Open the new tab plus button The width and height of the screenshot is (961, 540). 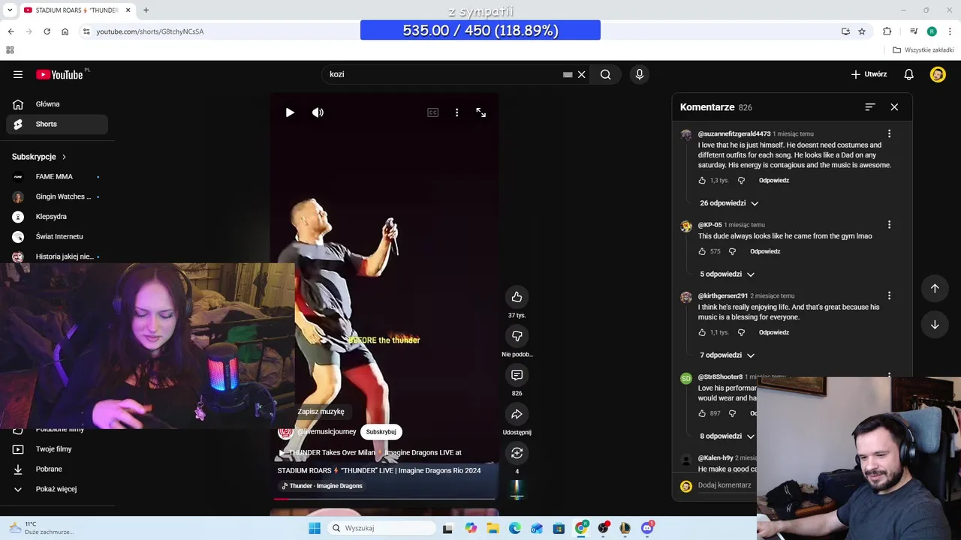coord(146,10)
